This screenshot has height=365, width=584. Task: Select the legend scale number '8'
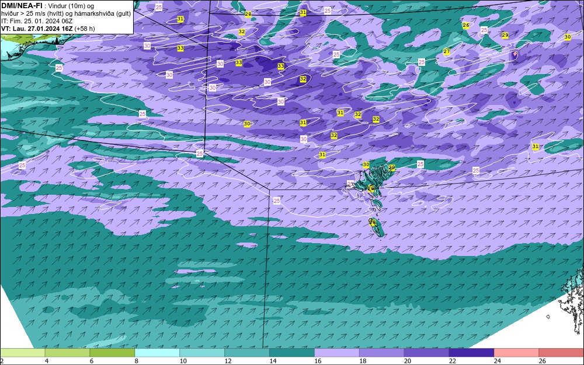(x=136, y=361)
